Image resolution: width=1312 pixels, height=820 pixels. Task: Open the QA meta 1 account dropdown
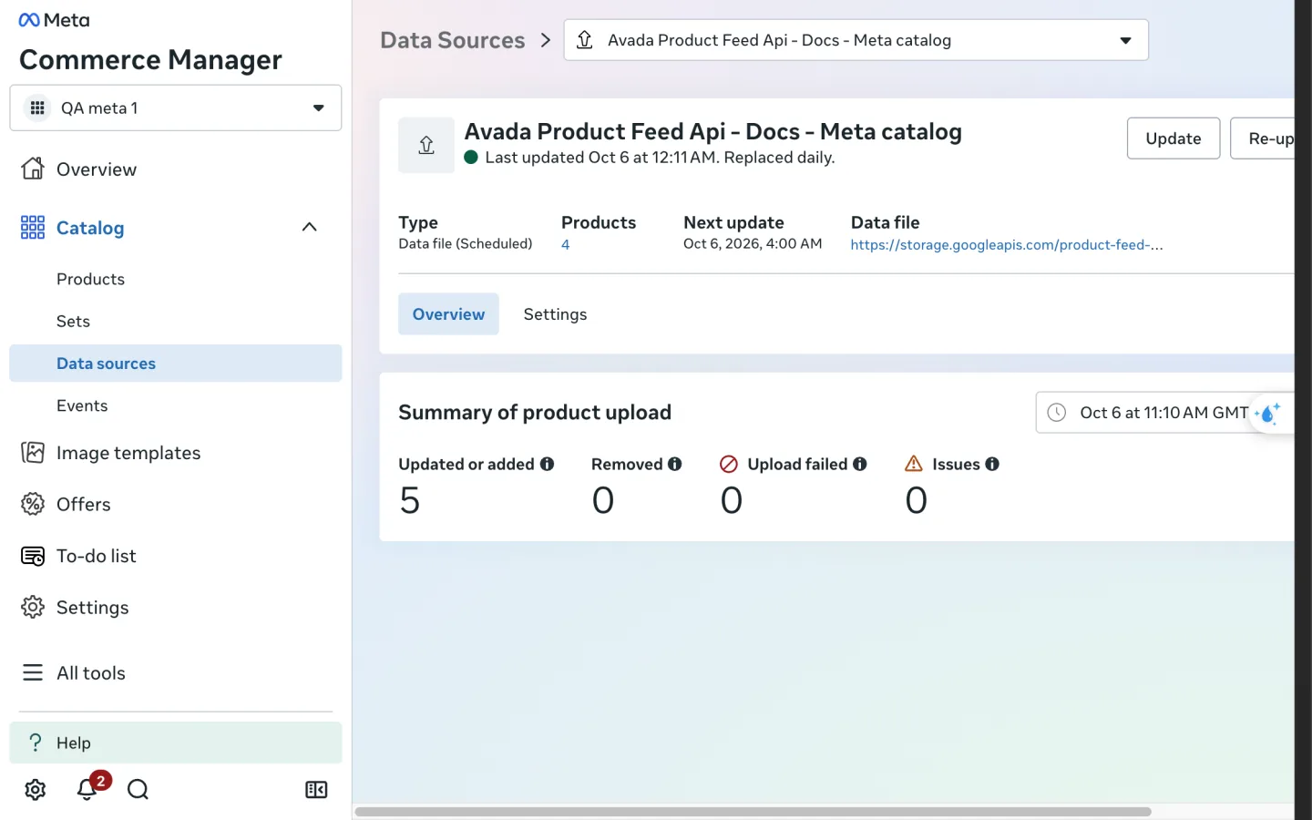176,108
